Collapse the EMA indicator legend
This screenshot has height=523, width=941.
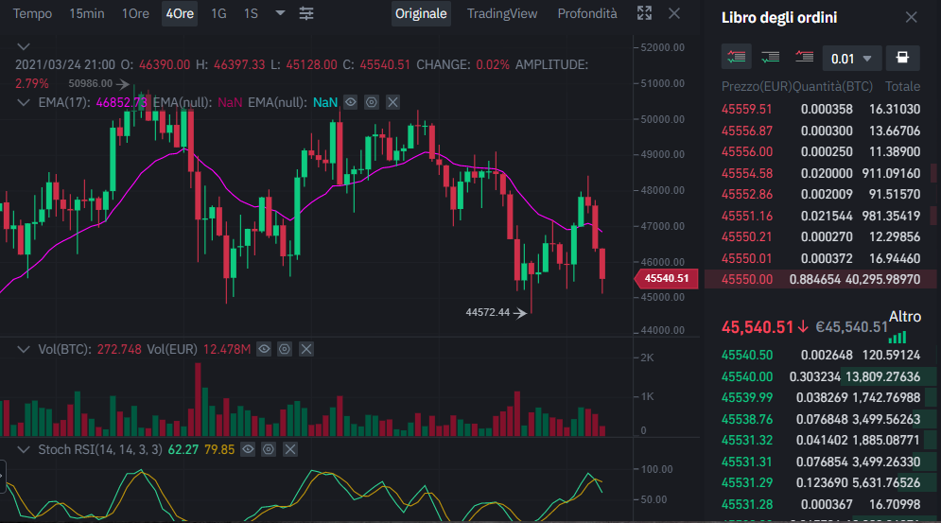click(x=24, y=103)
